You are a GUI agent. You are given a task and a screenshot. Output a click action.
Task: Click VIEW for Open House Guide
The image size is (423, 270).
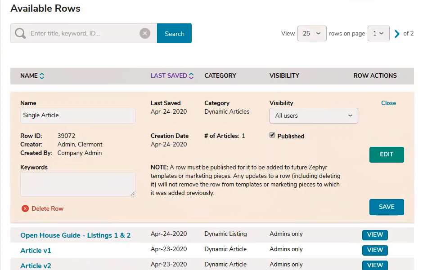click(x=375, y=235)
